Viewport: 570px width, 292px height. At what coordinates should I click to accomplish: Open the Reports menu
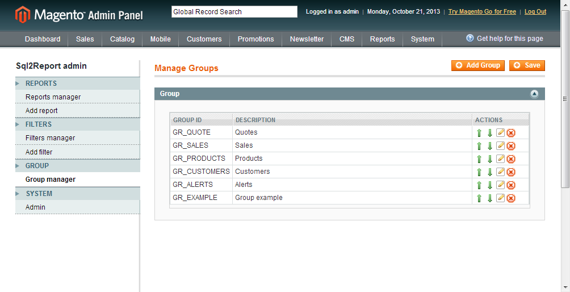[x=383, y=39]
